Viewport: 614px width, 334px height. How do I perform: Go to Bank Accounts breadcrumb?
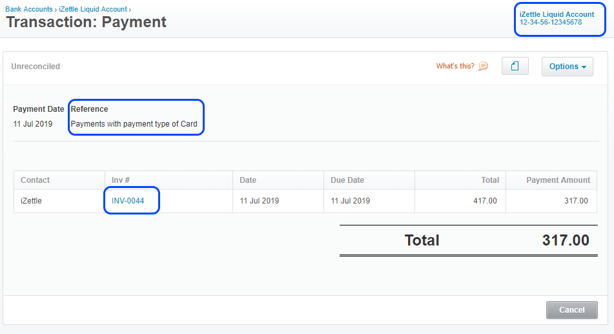(29, 10)
